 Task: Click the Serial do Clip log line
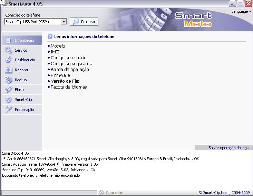tap(49, 170)
